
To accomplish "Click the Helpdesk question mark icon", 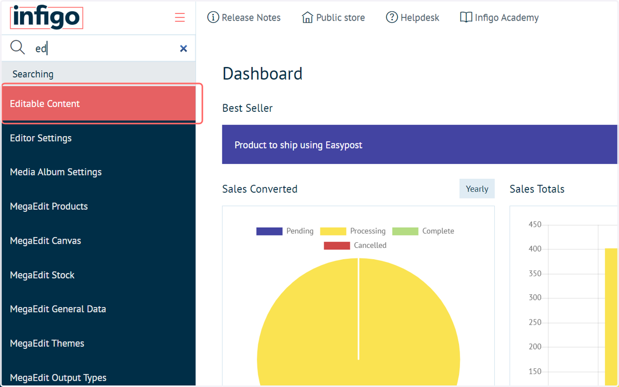I will pyautogui.click(x=392, y=18).
